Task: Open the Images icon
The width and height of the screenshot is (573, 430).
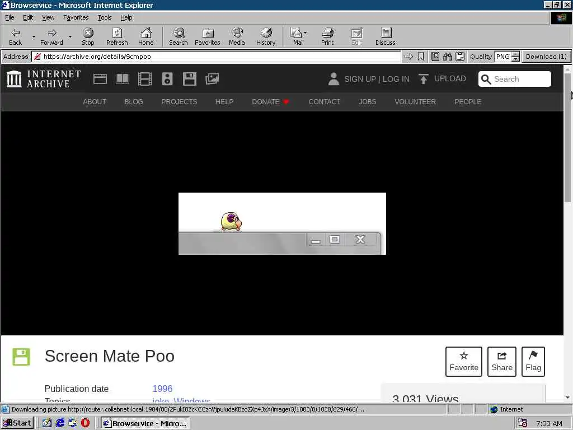Action: [212, 79]
